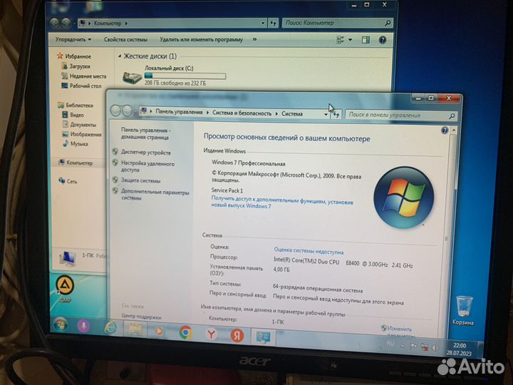Open the view options dropdown arrow

(350, 40)
